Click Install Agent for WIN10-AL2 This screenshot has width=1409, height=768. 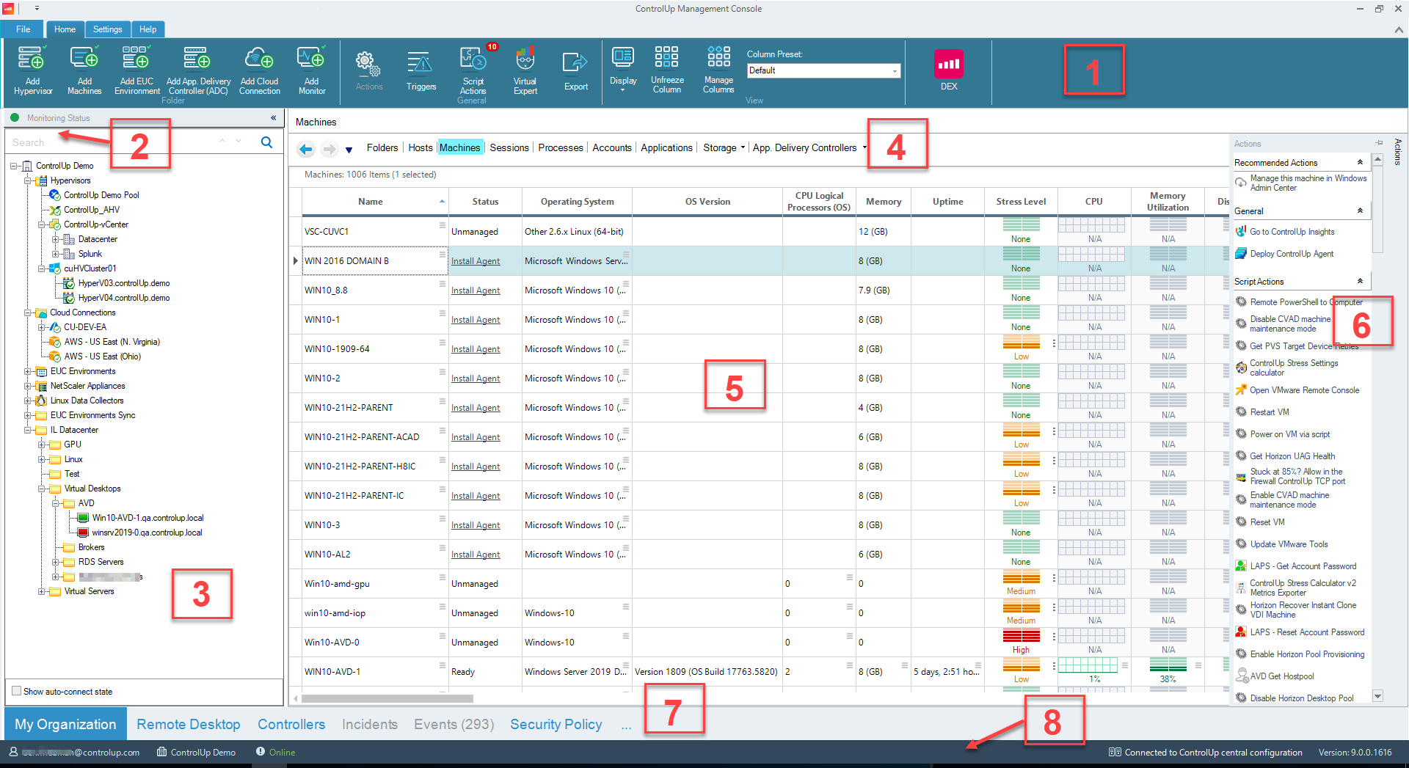pos(476,555)
